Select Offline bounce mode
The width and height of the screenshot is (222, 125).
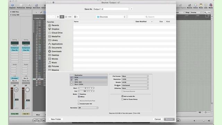coord(79,97)
